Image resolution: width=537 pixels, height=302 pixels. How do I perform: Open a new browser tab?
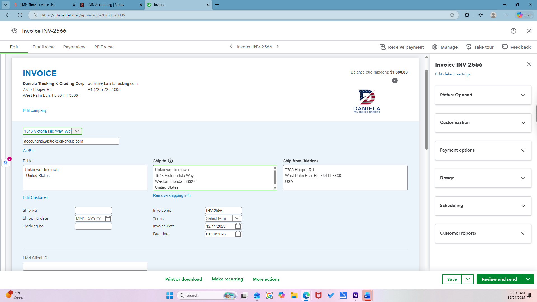coord(217,5)
